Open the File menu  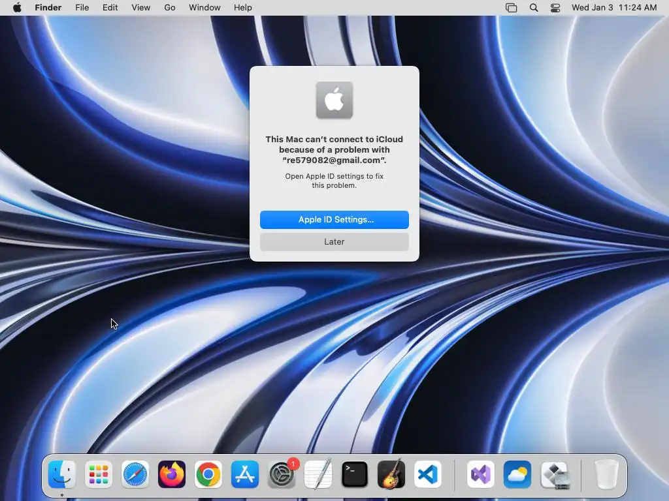click(82, 7)
